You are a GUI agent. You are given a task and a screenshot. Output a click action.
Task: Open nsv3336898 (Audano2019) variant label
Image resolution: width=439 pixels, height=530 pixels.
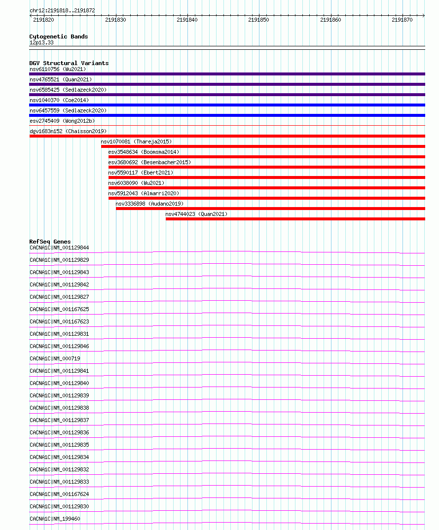(149, 204)
